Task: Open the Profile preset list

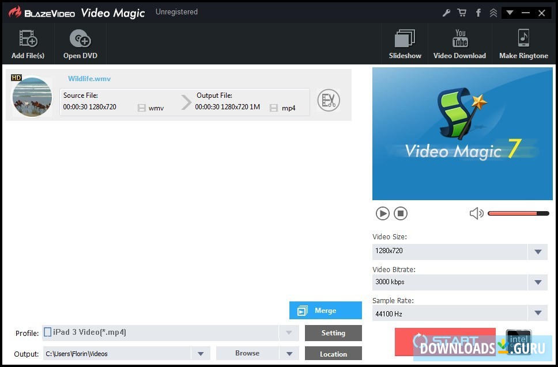Action: [x=288, y=332]
